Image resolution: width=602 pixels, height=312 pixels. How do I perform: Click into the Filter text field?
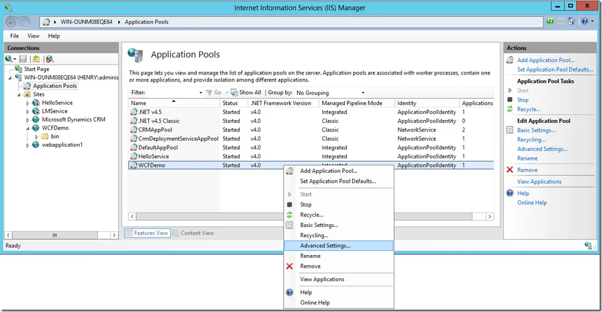[172, 93]
